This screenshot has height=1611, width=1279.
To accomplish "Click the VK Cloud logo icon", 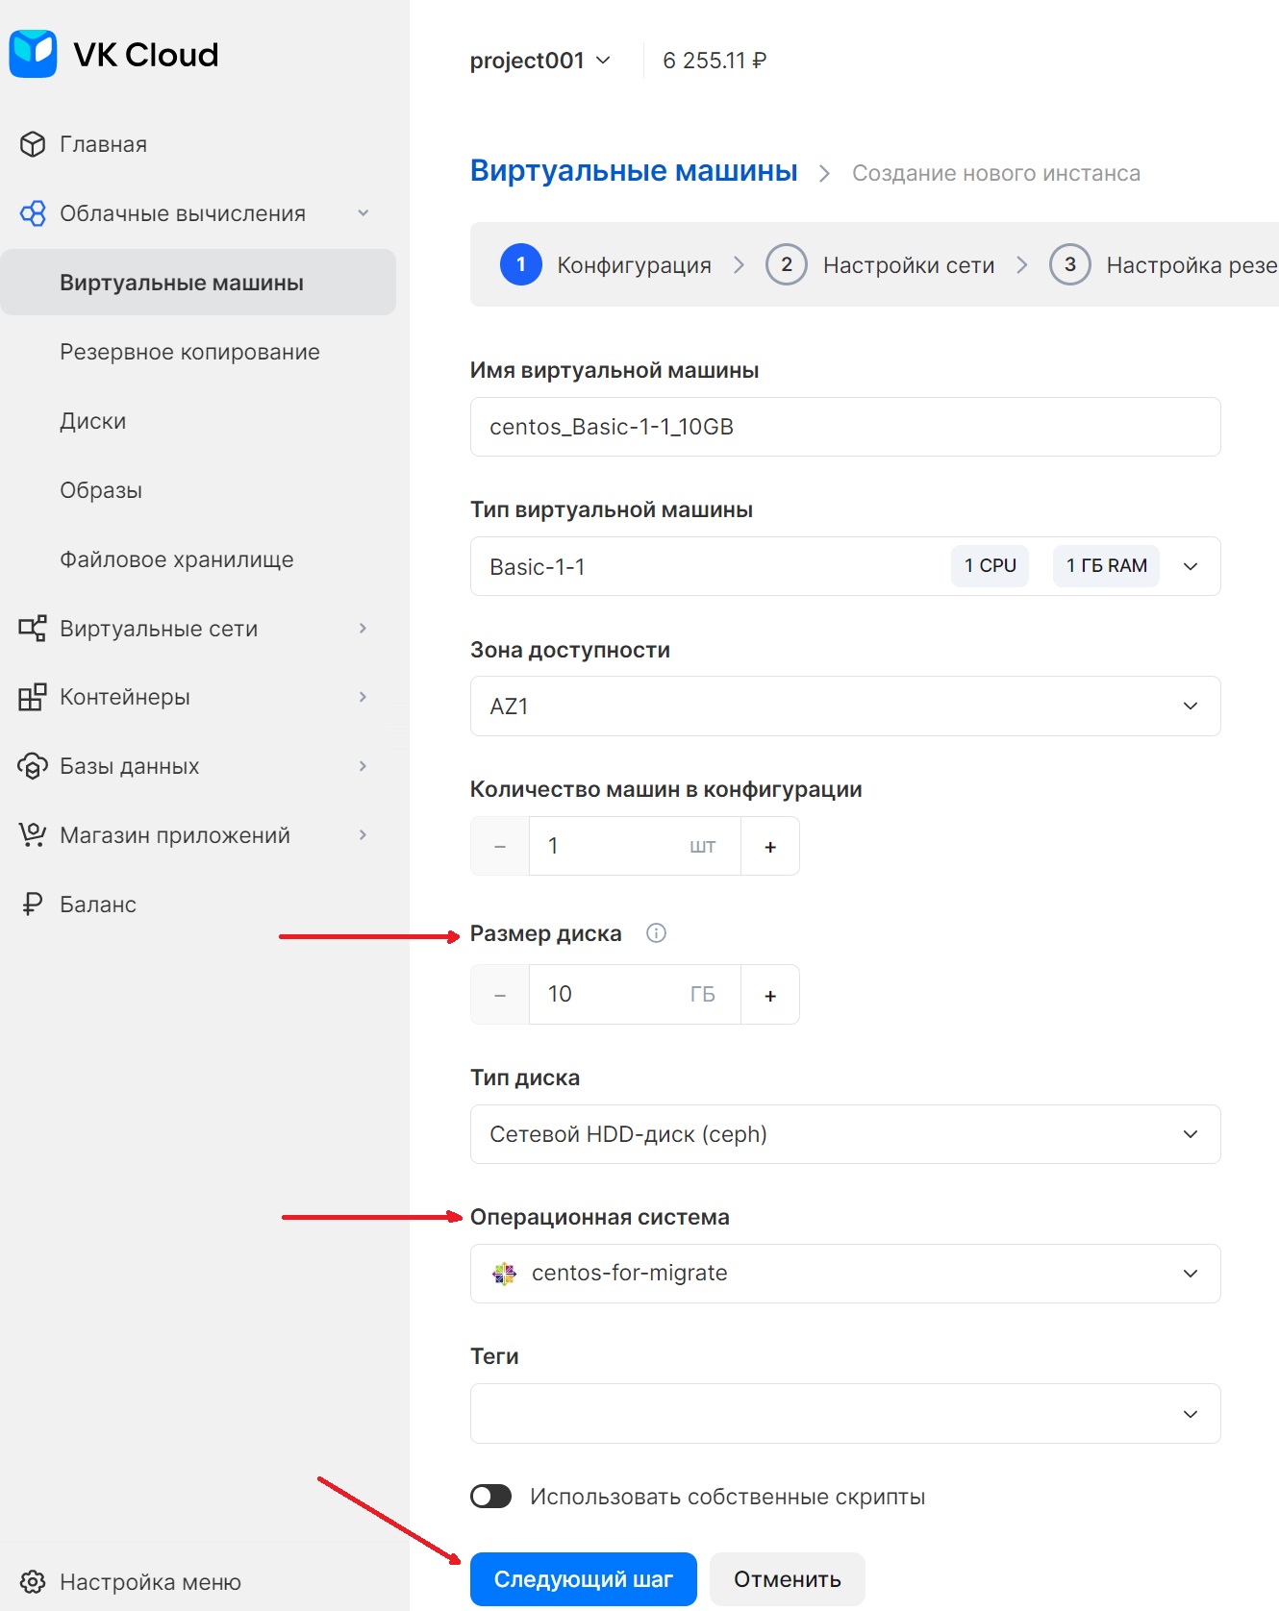I will coord(34,54).
